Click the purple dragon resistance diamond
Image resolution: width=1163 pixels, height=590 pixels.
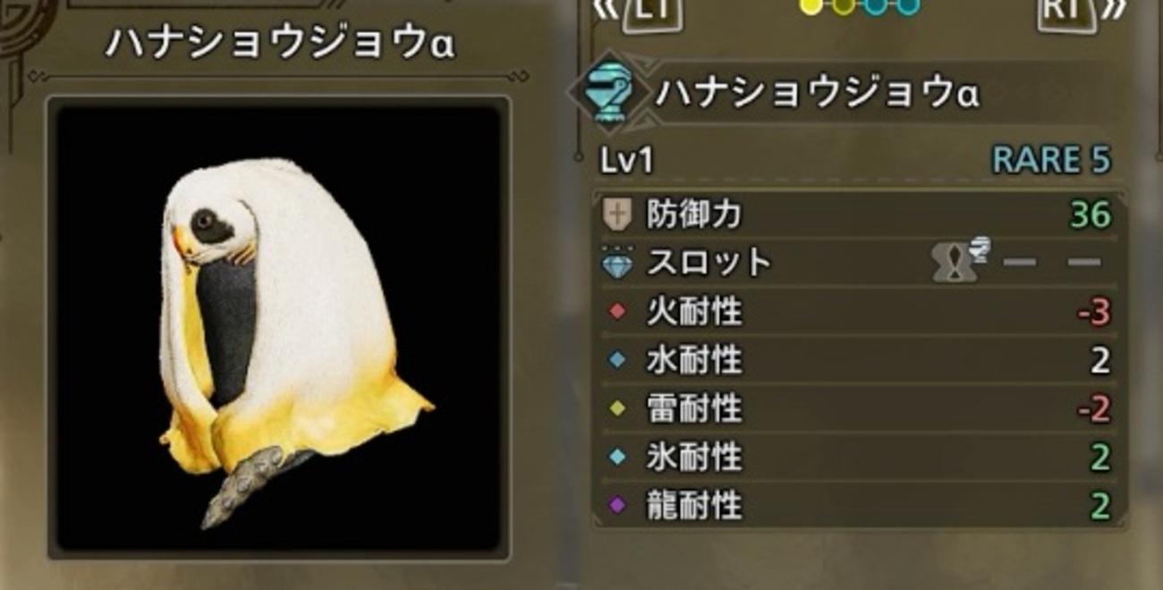click(616, 506)
